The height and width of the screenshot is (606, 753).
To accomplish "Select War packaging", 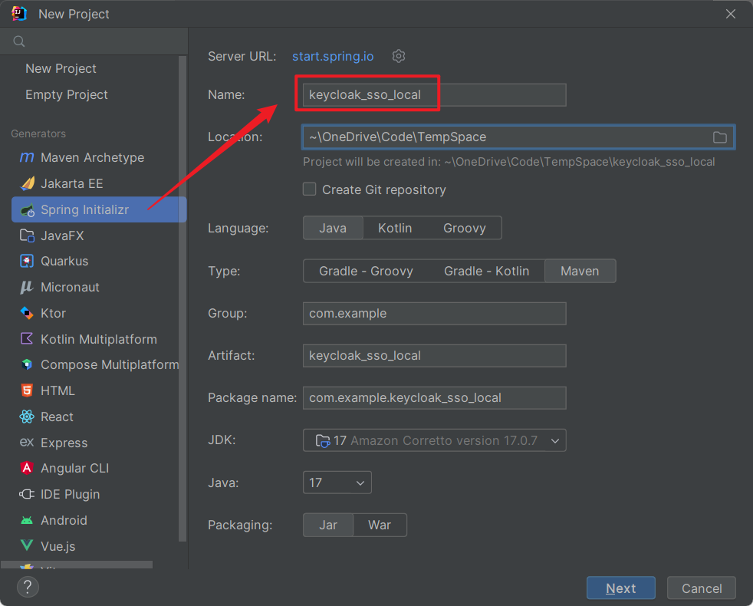I will tap(380, 525).
